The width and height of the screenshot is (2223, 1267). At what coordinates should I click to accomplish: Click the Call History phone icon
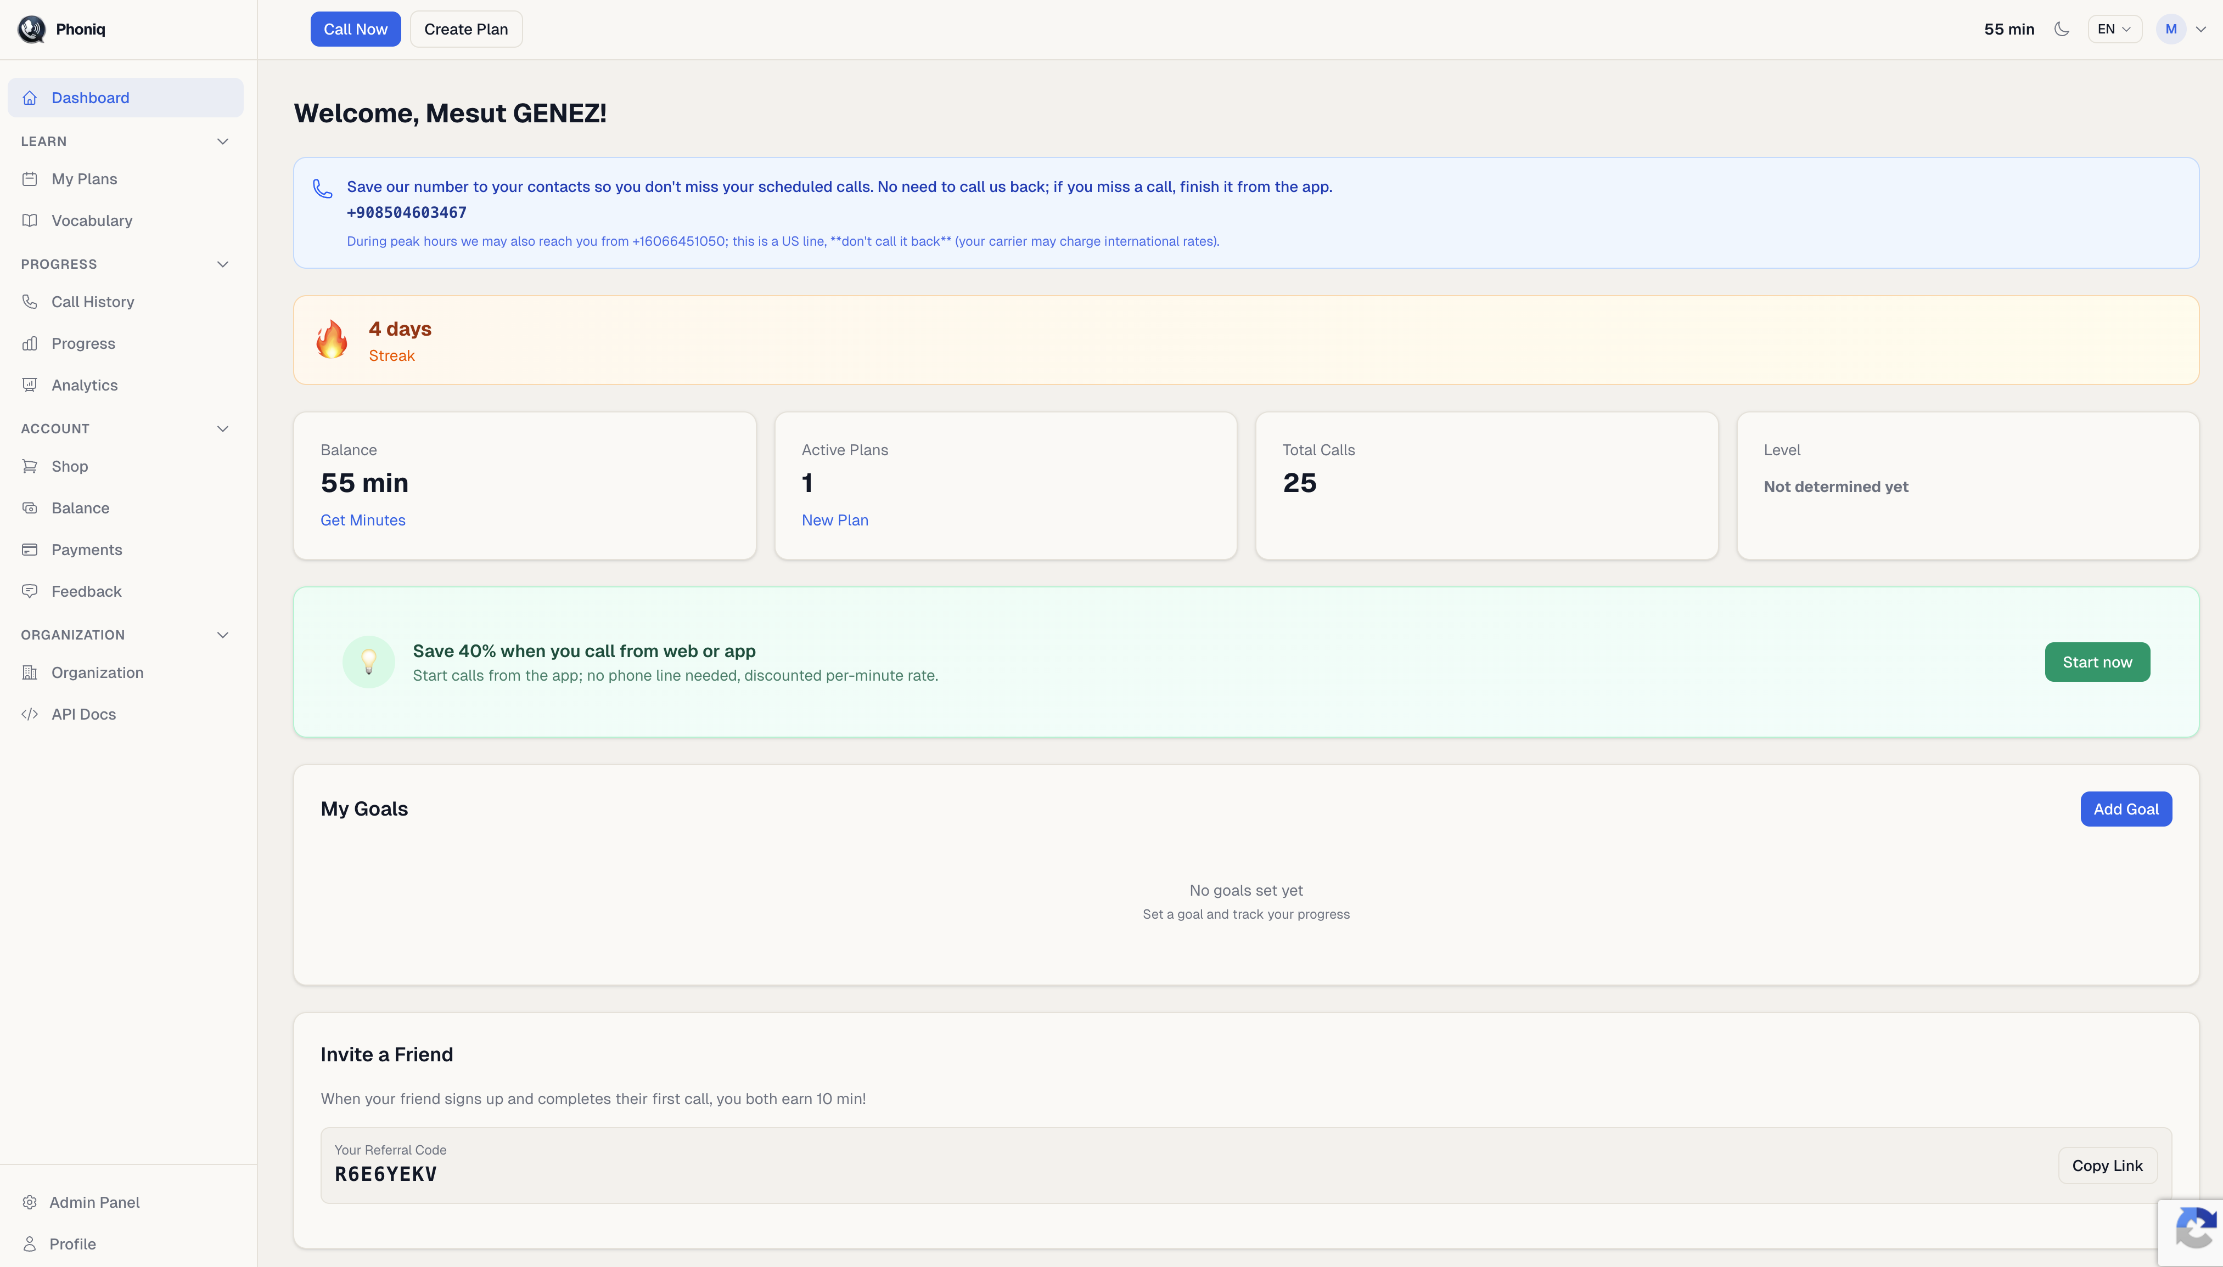tap(30, 301)
